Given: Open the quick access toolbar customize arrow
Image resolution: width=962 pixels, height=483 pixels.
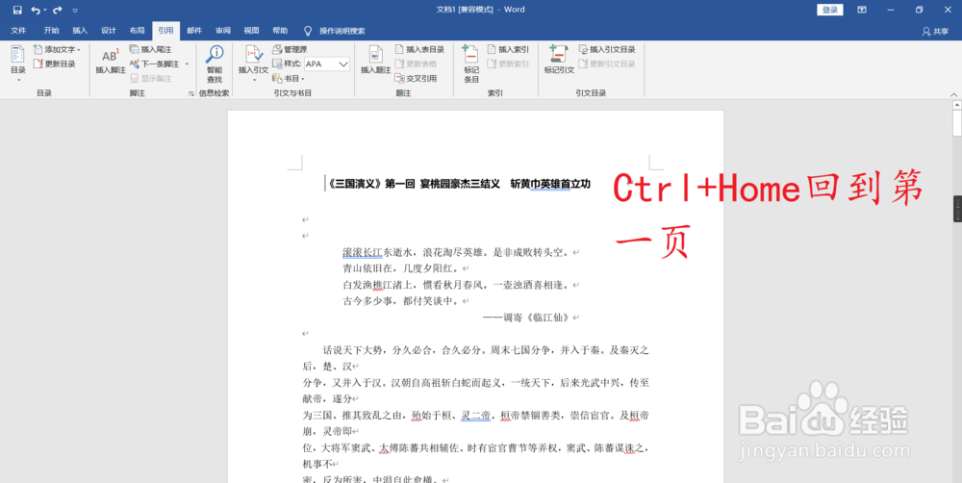Looking at the screenshot, I should [75, 11].
